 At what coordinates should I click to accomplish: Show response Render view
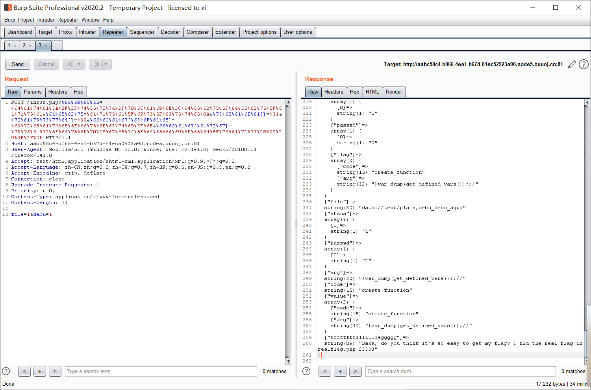(394, 92)
